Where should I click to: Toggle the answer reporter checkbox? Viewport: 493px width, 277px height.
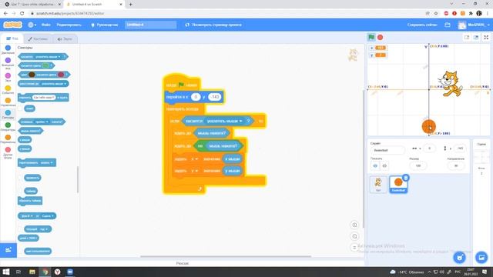tap(20, 108)
